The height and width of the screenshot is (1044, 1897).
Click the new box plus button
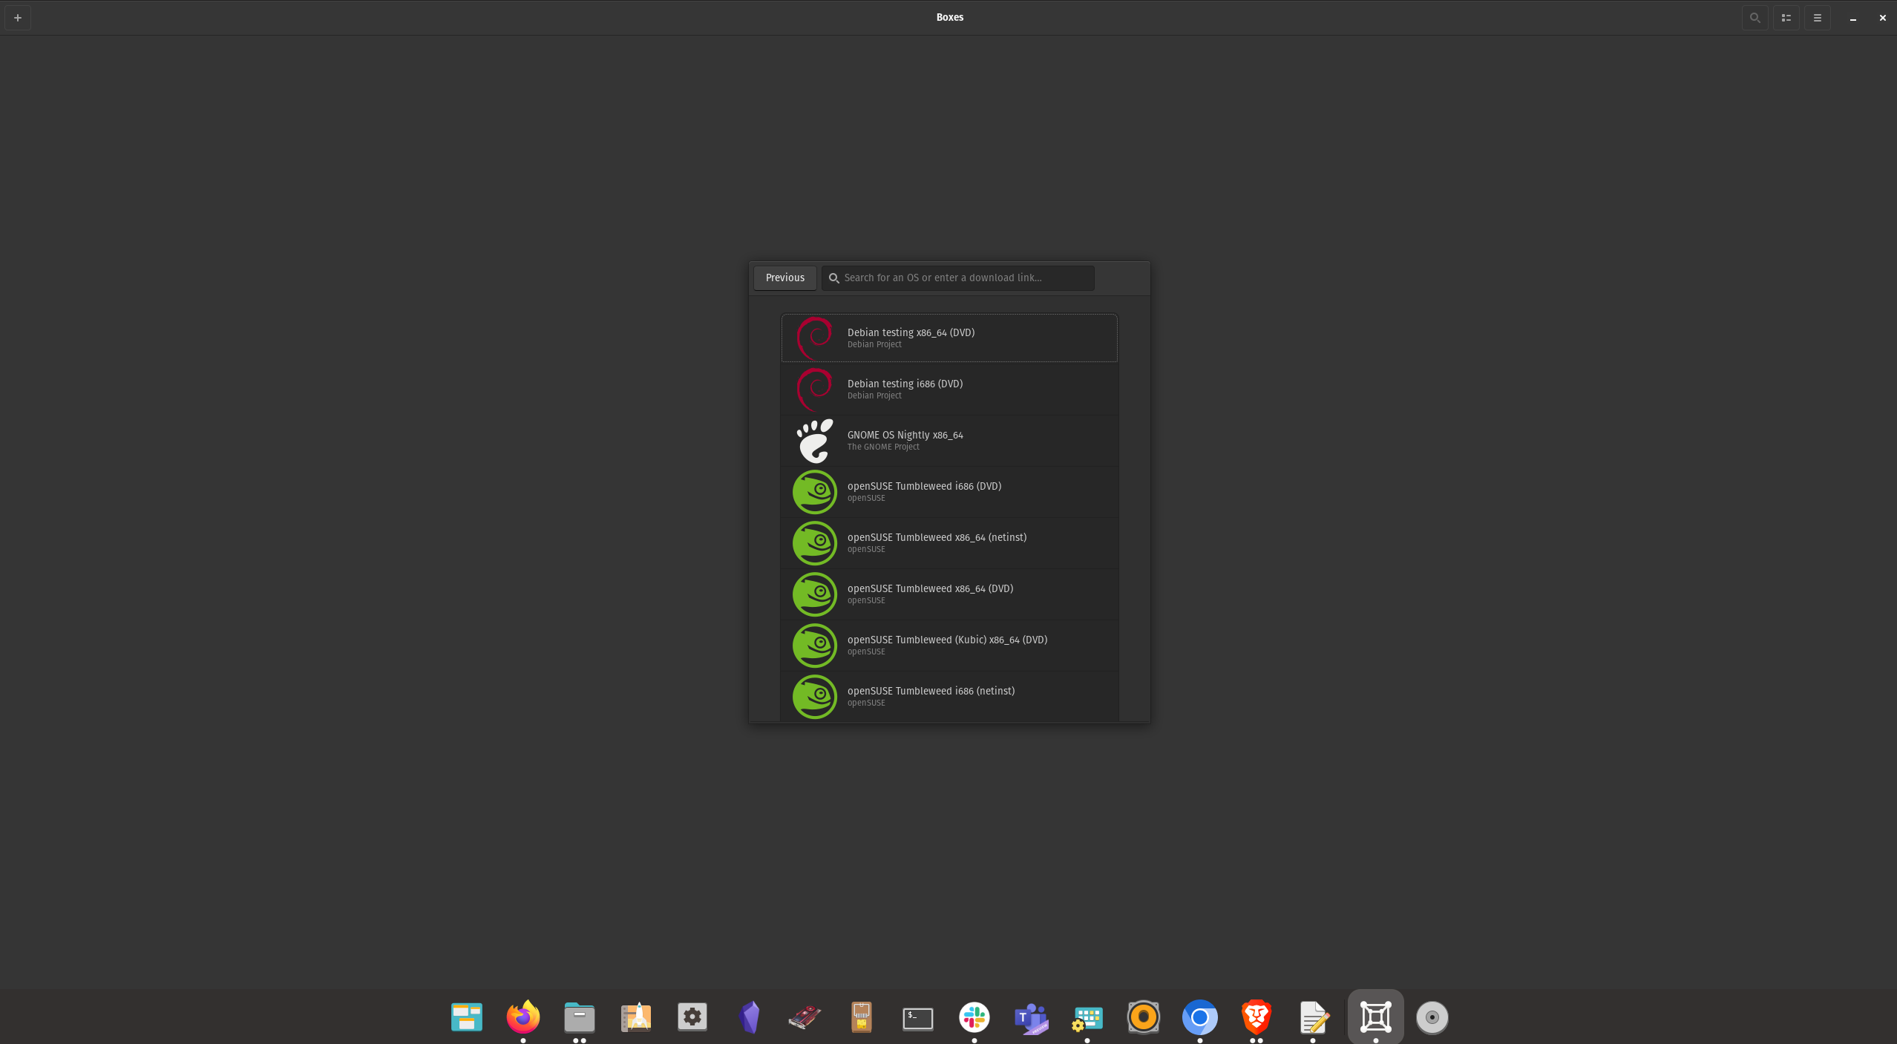point(18,17)
